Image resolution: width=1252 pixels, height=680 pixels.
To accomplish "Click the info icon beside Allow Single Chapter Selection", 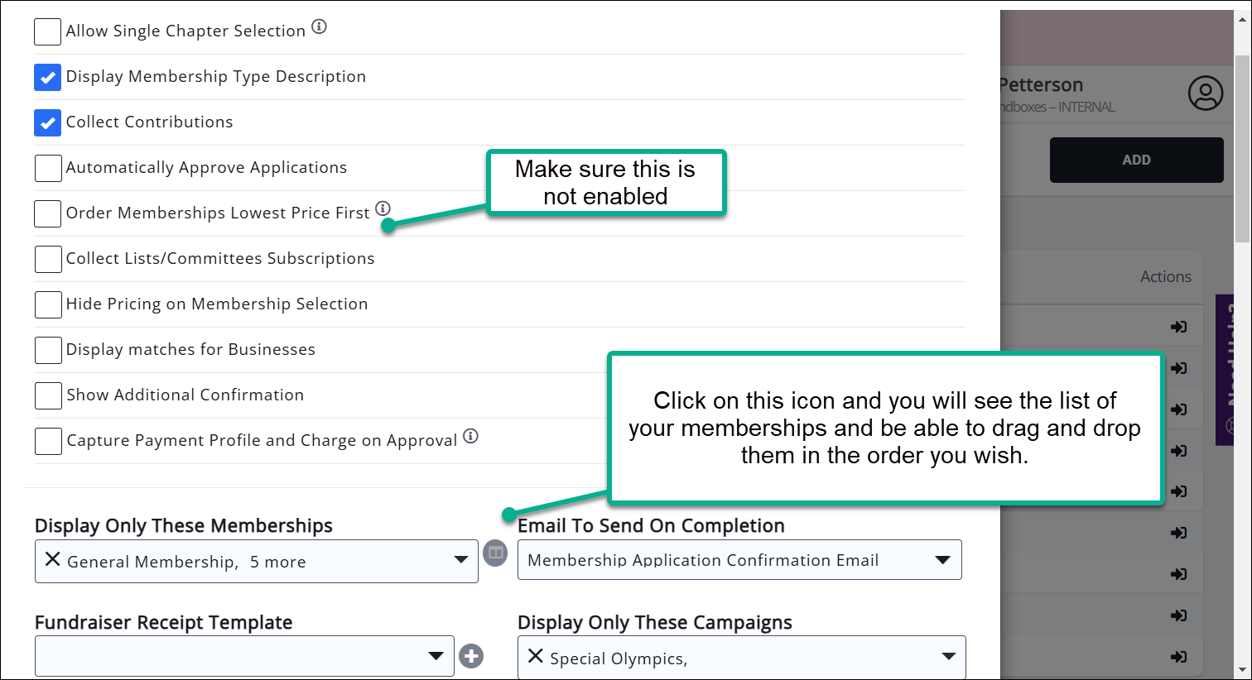I will pos(319,27).
